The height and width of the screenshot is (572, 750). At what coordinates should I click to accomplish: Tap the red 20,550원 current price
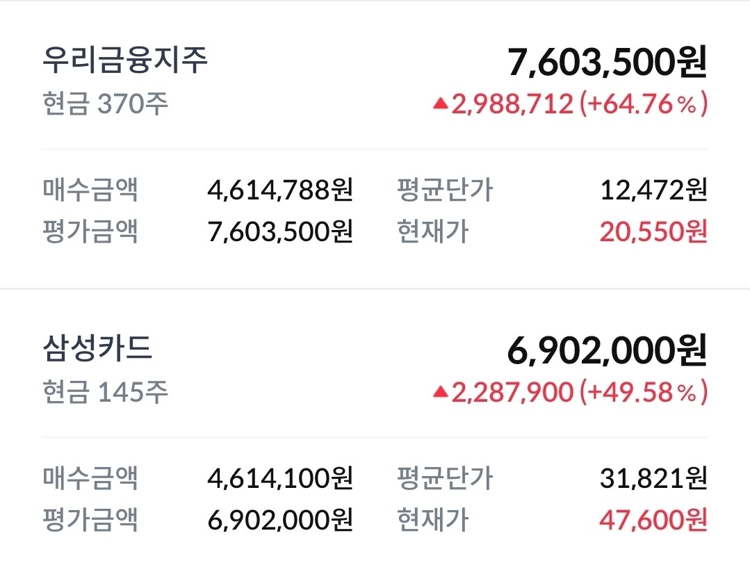pos(653,231)
